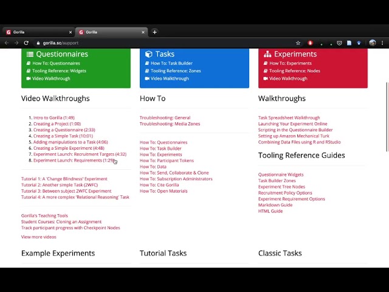
Task: Open Tooling Reference: Nodes link
Action: [x=295, y=71]
